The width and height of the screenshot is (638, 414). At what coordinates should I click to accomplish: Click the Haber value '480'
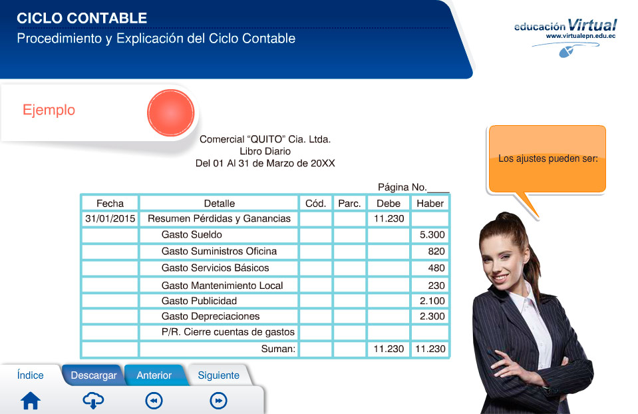436,268
